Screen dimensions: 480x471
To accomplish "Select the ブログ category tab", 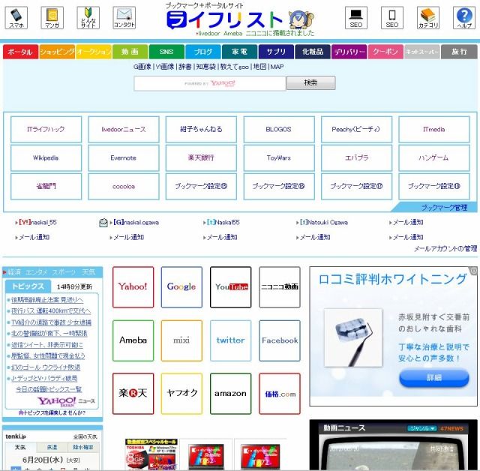I will pyautogui.click(x=203, y=52).
